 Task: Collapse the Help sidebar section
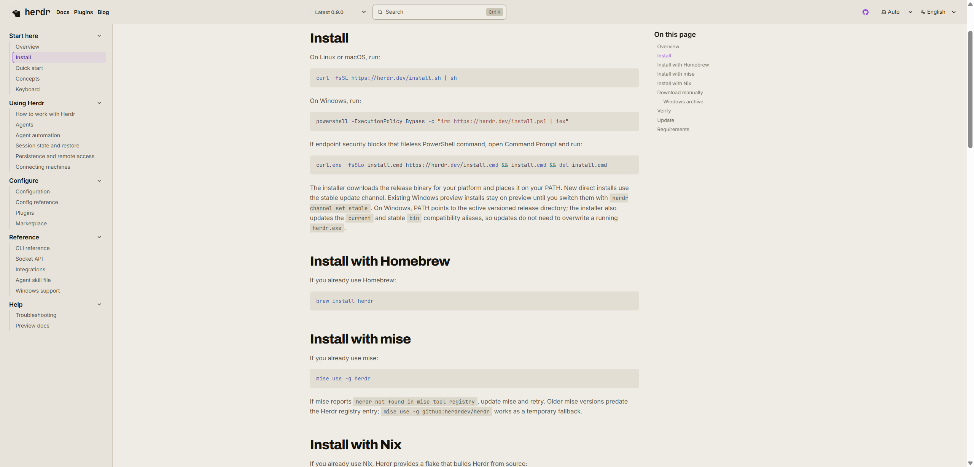99,304
